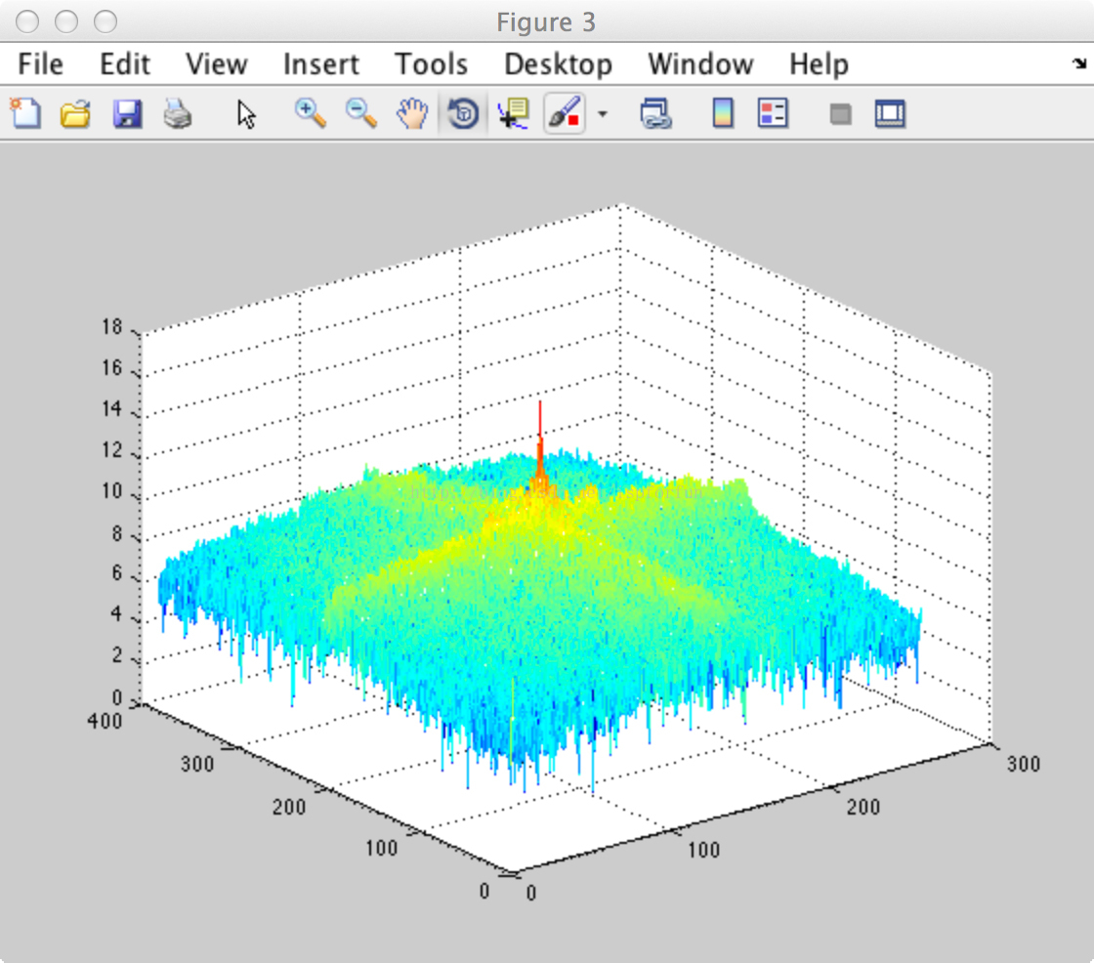This screenshot has height=963, width=1094.
Task: Open the Help menu
Action: click(820, 64)
